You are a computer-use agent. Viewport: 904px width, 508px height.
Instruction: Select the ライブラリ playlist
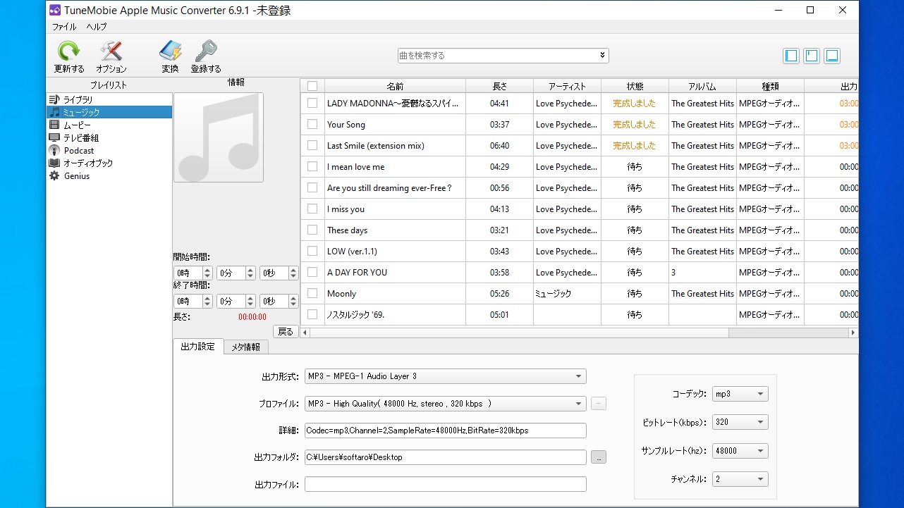[109, 99]
